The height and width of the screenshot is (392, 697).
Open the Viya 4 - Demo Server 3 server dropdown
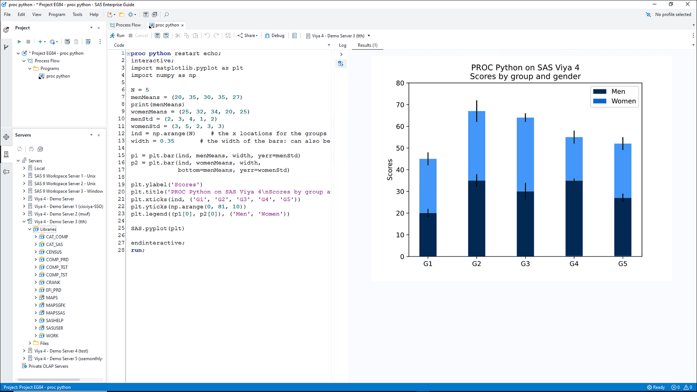click(x=338, y=36)
